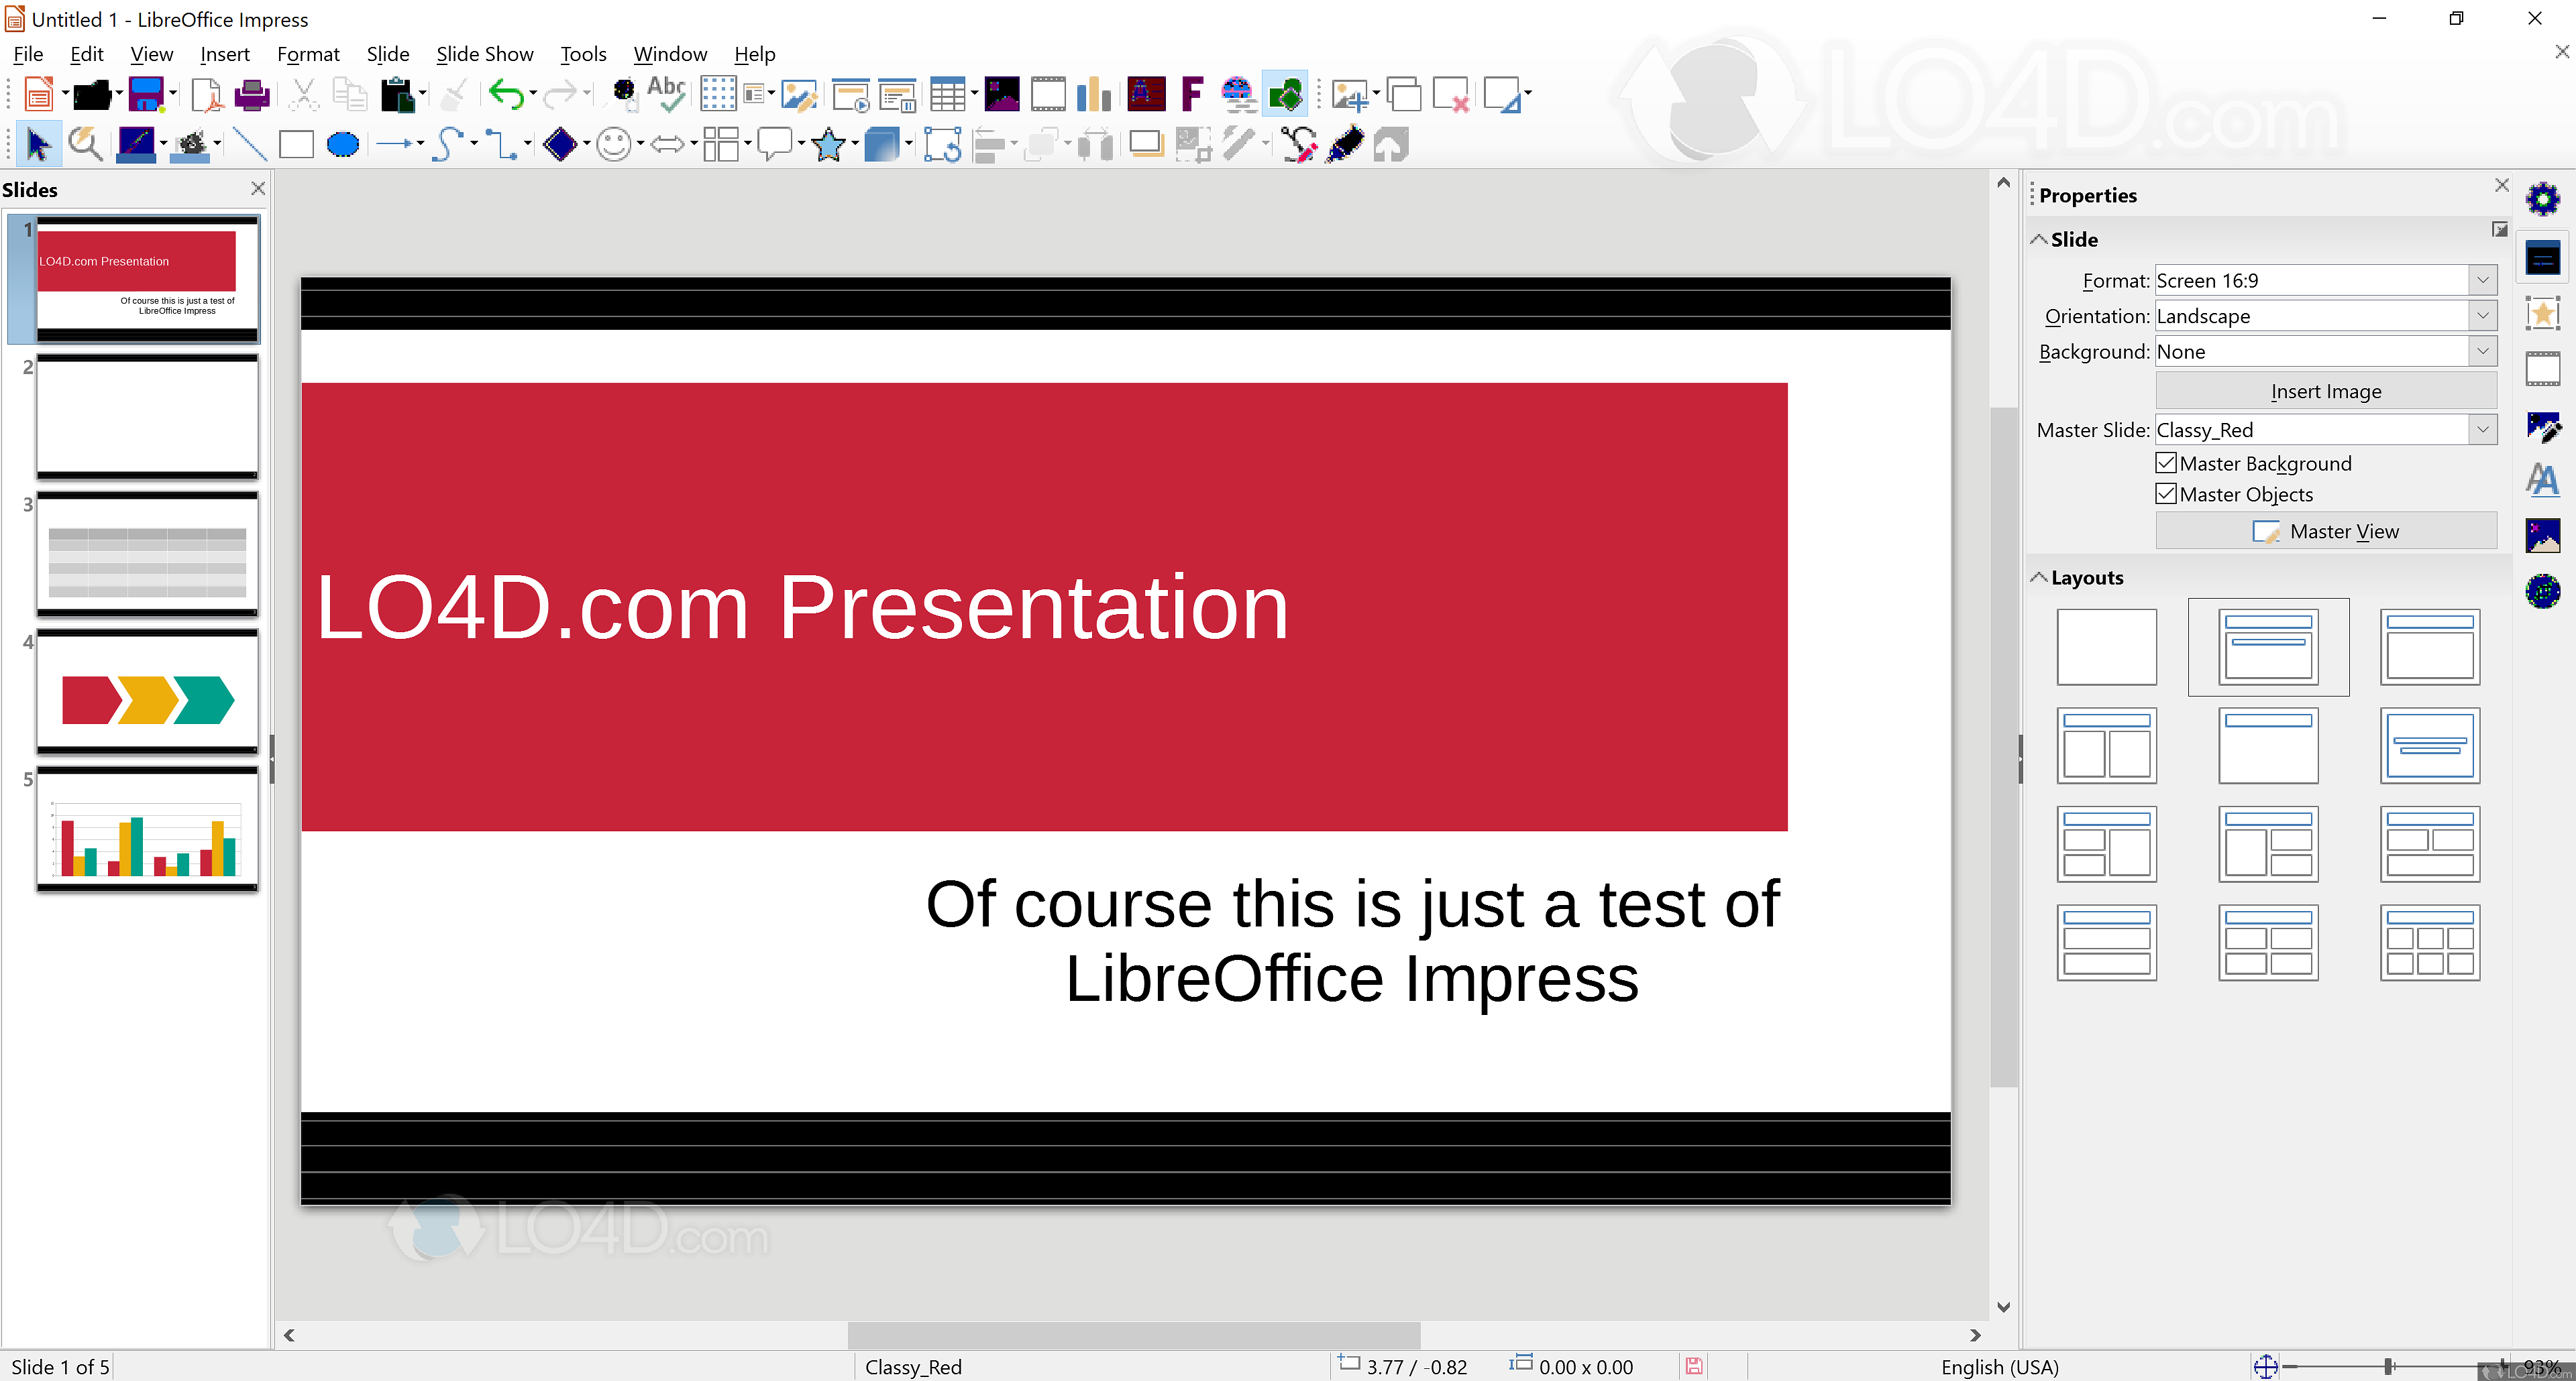The image size is (2576, 1381).
Task: Insert a chart from the toolbar
Action: pyautogui.click(x=1094, y=94)
